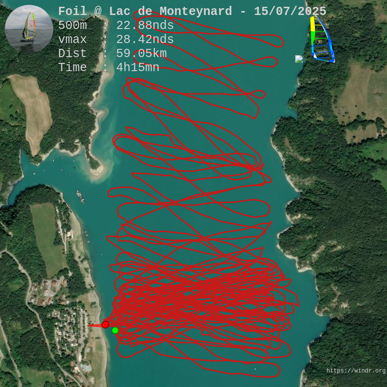Click the Dist stat label
Screen dimensions: 387x387
tap(73, 54)
